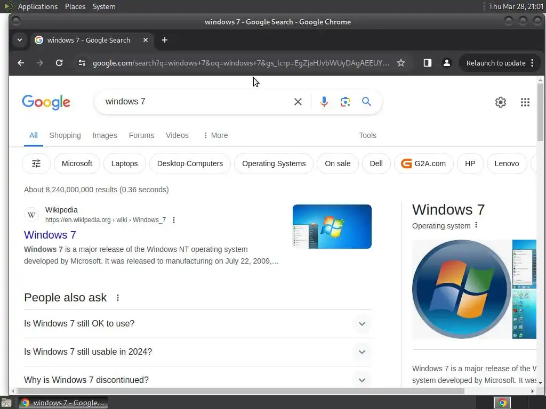
Task: Bookmark this page with the star icon
Action: 401,63
